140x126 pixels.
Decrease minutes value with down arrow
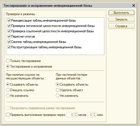click(x=95, y=116)
